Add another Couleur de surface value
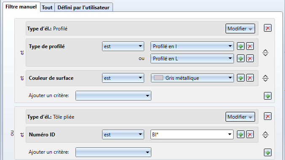Viewport: 285px width, 160px height. click(241, 78)
